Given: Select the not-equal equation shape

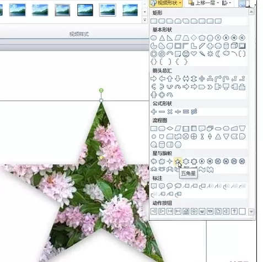Looking at the screenshot, I should point(194,112).
